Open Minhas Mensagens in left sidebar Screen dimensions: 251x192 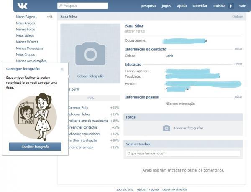click(x=29, y=48)
